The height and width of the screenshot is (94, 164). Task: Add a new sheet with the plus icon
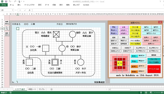(51, 89)
